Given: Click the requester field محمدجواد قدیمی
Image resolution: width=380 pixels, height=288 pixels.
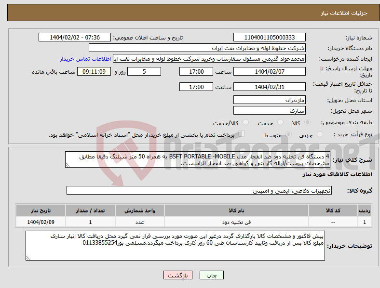Looking at the screenshot, I should point(209,59).
